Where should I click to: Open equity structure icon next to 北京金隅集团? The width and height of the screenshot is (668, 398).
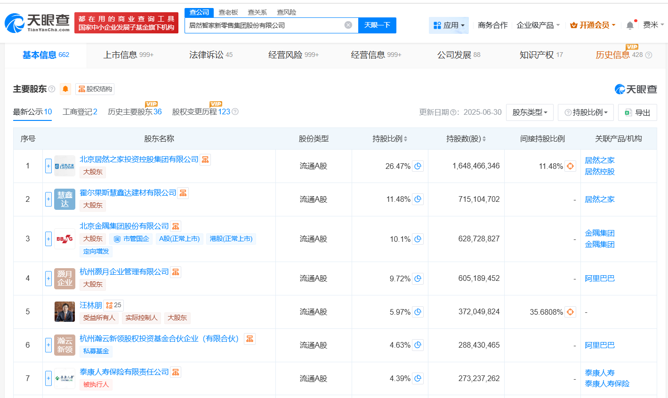click(176, 226)
